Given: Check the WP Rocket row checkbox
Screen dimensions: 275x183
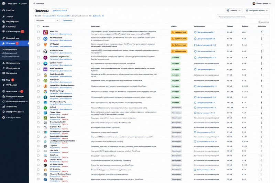Looking at the screenshot, I should [38, 45].
